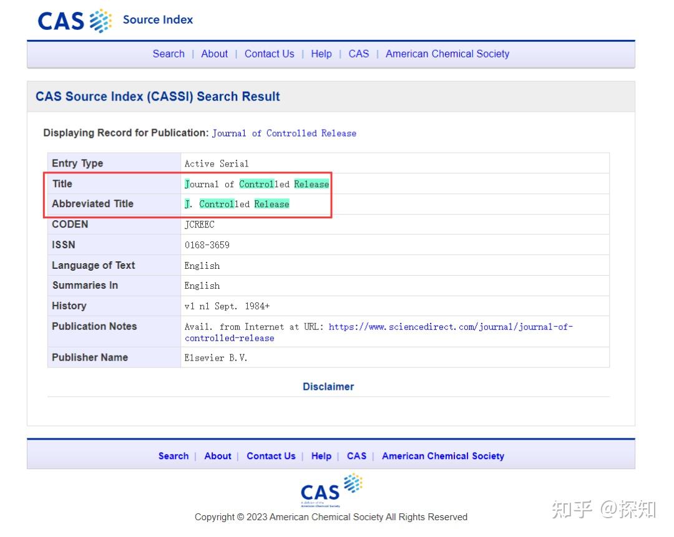
Task: Open About in the top navigation bar
Action: click(215, 54)
